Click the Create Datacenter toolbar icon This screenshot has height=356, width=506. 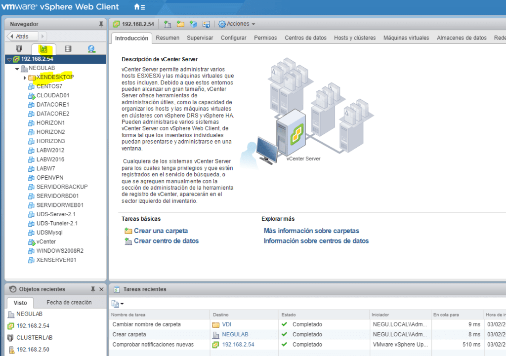(x=168, y=24)
